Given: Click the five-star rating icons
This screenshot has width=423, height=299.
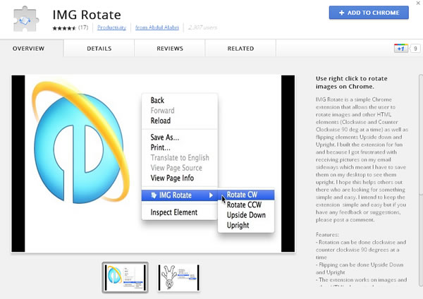Looking at the screenshot, I should 64,28.
